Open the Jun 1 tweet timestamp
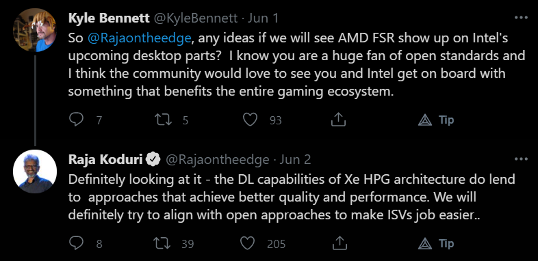 (263, 18)
